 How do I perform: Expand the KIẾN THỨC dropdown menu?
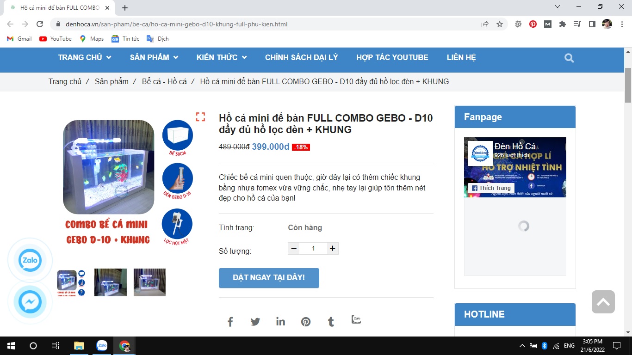pyautogui.click(x=221, y=57)
